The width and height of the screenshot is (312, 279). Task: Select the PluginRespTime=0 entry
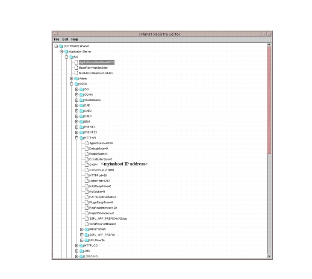101,203
